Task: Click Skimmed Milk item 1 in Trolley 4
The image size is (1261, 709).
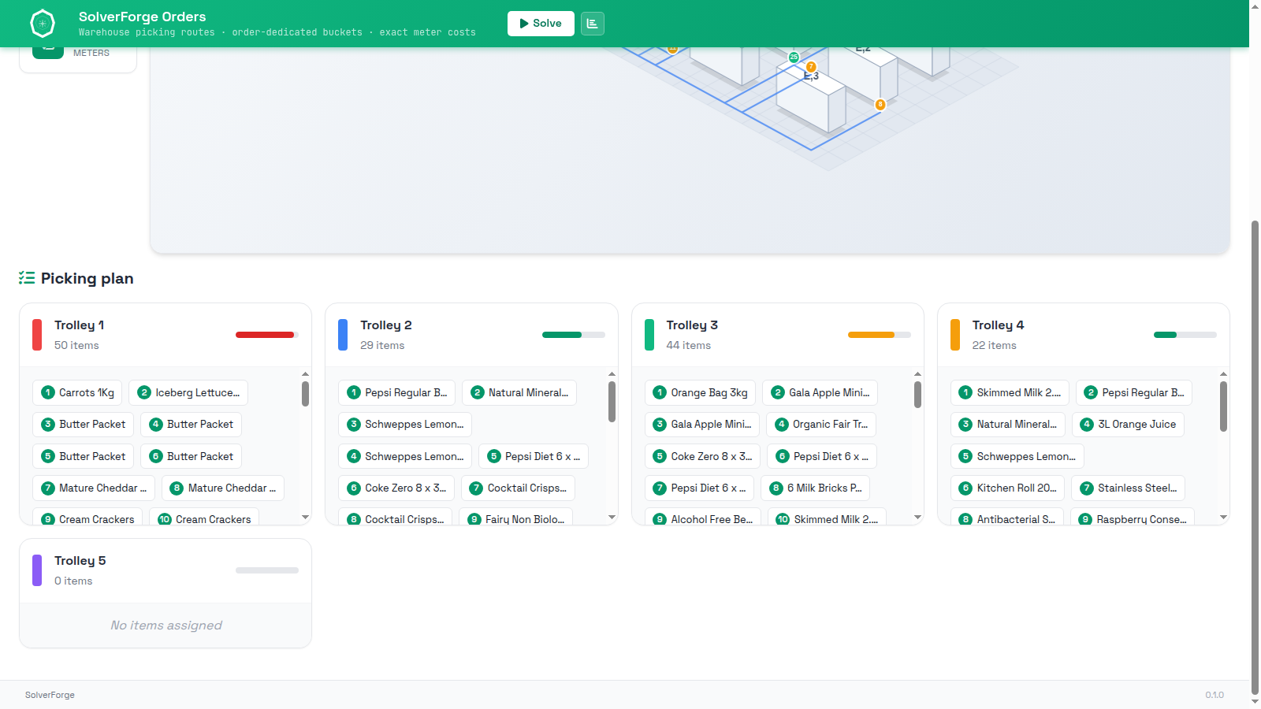Action: tap(1010, 392)
